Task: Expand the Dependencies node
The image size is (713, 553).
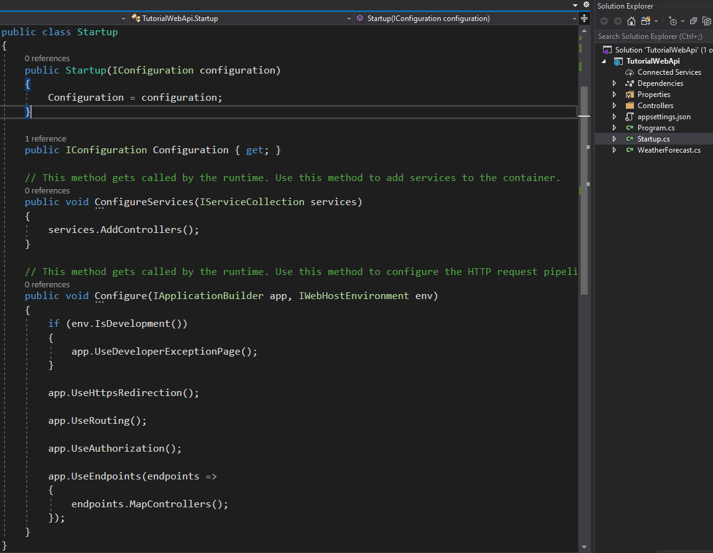Action: [614, 83]
